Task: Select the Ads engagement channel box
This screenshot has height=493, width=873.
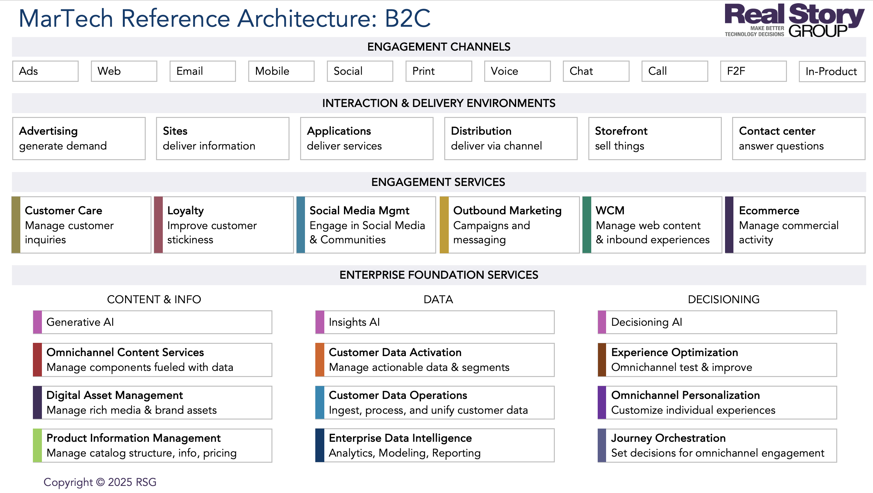Action: click(x=45, y=71)
